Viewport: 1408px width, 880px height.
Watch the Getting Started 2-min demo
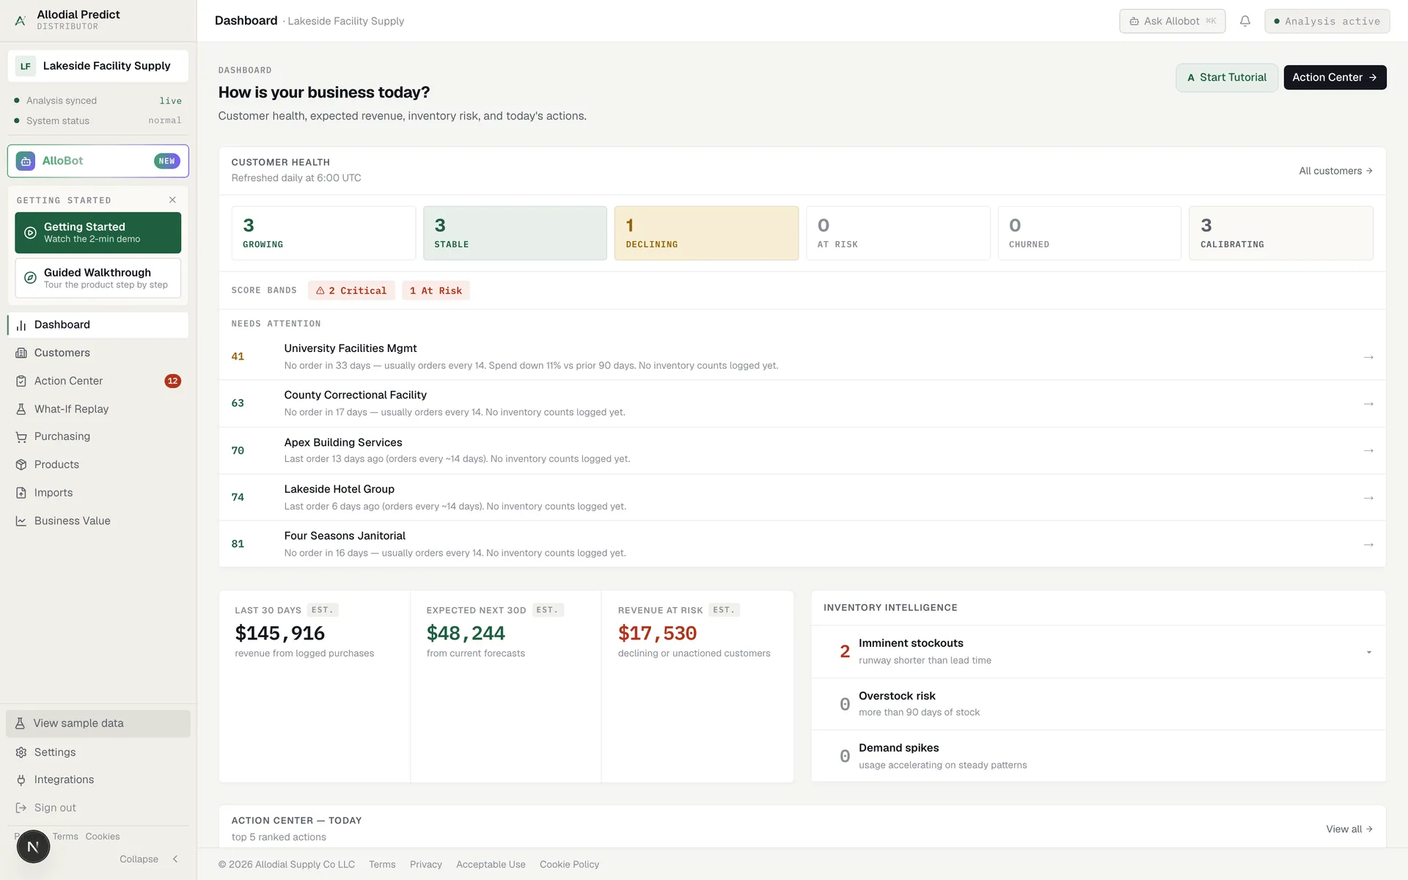tap(98, 232)
